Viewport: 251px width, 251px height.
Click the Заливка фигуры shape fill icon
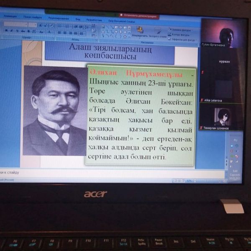(x=170, y=29)
